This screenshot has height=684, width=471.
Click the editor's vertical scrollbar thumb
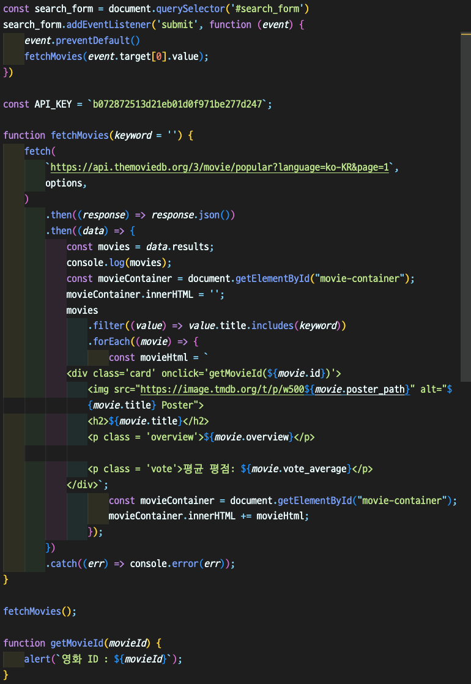[465, 207]
